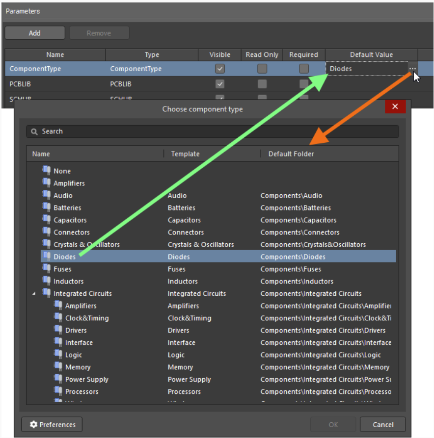Click the Name column header in dialog
Screen dimensions: 434x438
[x=41, y=154]
